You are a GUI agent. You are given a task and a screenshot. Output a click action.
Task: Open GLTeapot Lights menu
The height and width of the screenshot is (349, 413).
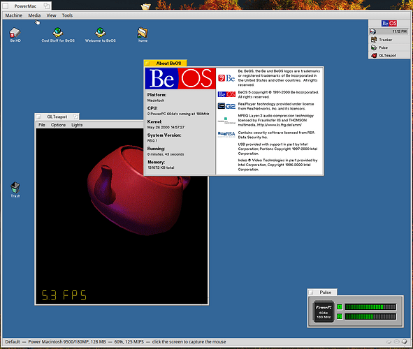(77, 125)
